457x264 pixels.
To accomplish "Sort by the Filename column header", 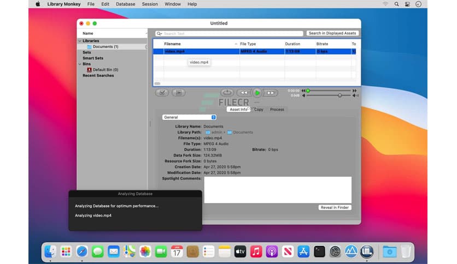I will (172, 44).
